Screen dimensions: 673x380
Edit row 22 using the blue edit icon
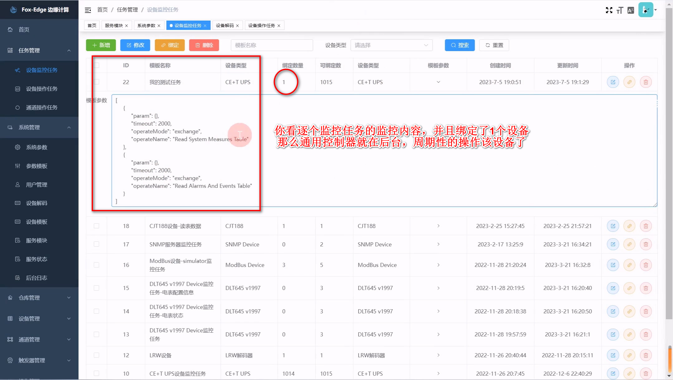click(613, 82)
